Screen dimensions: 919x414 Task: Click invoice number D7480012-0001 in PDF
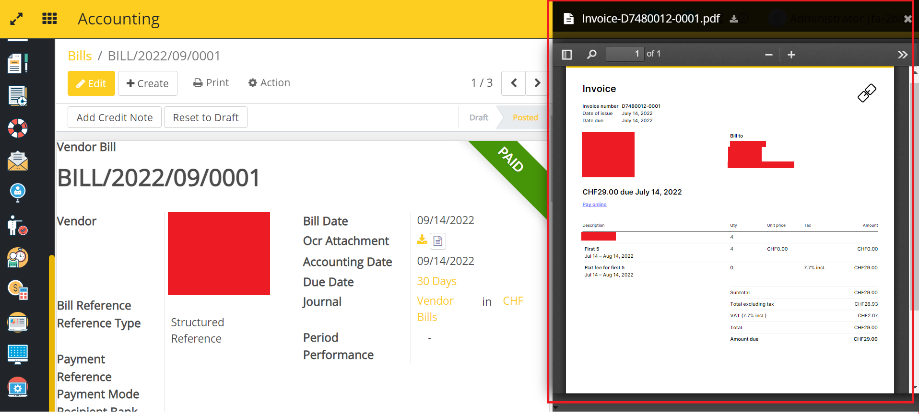tap(641, 106)
